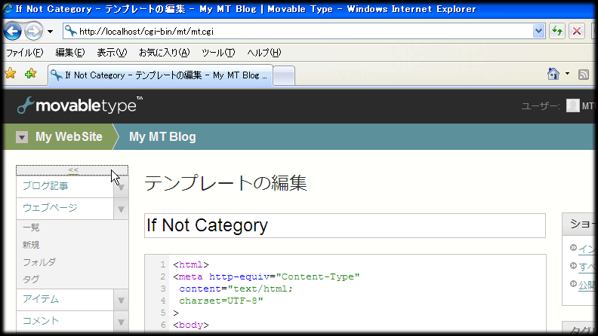Viewport: 598px width, 336px height.
Task: Click the browser Forward arrow button
Action: point(33,31)
